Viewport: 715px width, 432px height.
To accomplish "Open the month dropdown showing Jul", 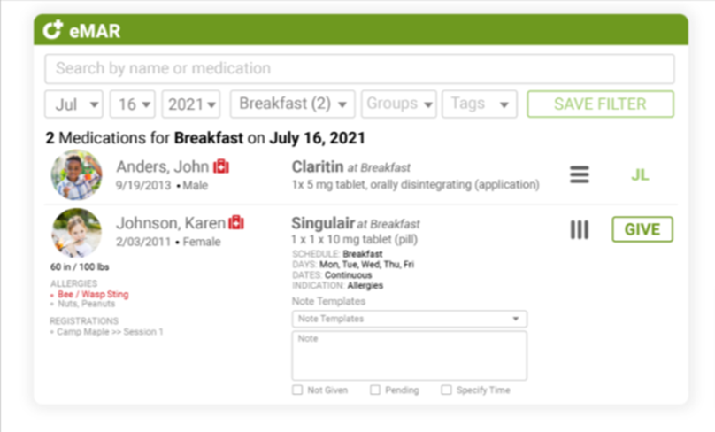I will 74,104.
